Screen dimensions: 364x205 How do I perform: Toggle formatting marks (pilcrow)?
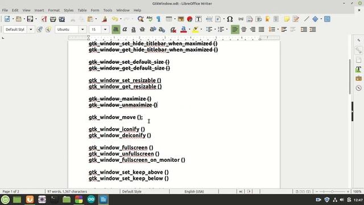158,19
